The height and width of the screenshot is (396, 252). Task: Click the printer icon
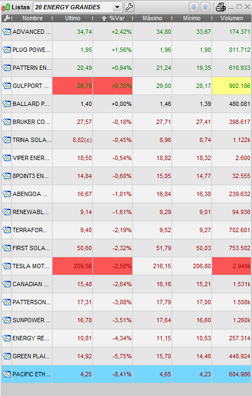point(221,7)
